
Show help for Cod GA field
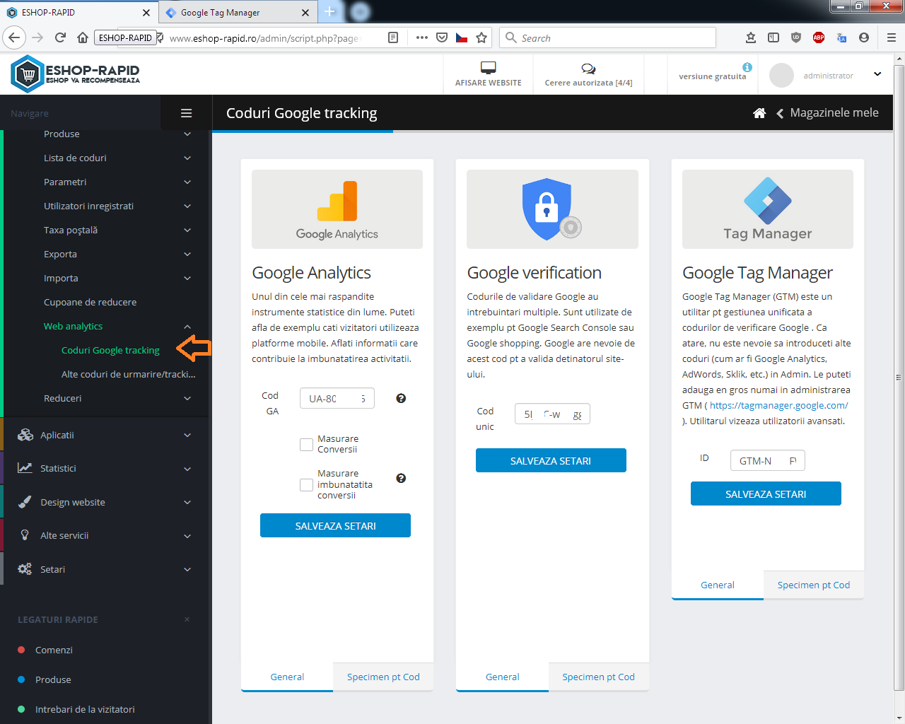point(401,398)
